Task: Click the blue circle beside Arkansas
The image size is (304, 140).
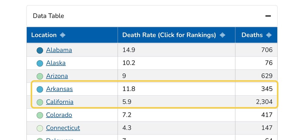Action: (x=40, y=89)
